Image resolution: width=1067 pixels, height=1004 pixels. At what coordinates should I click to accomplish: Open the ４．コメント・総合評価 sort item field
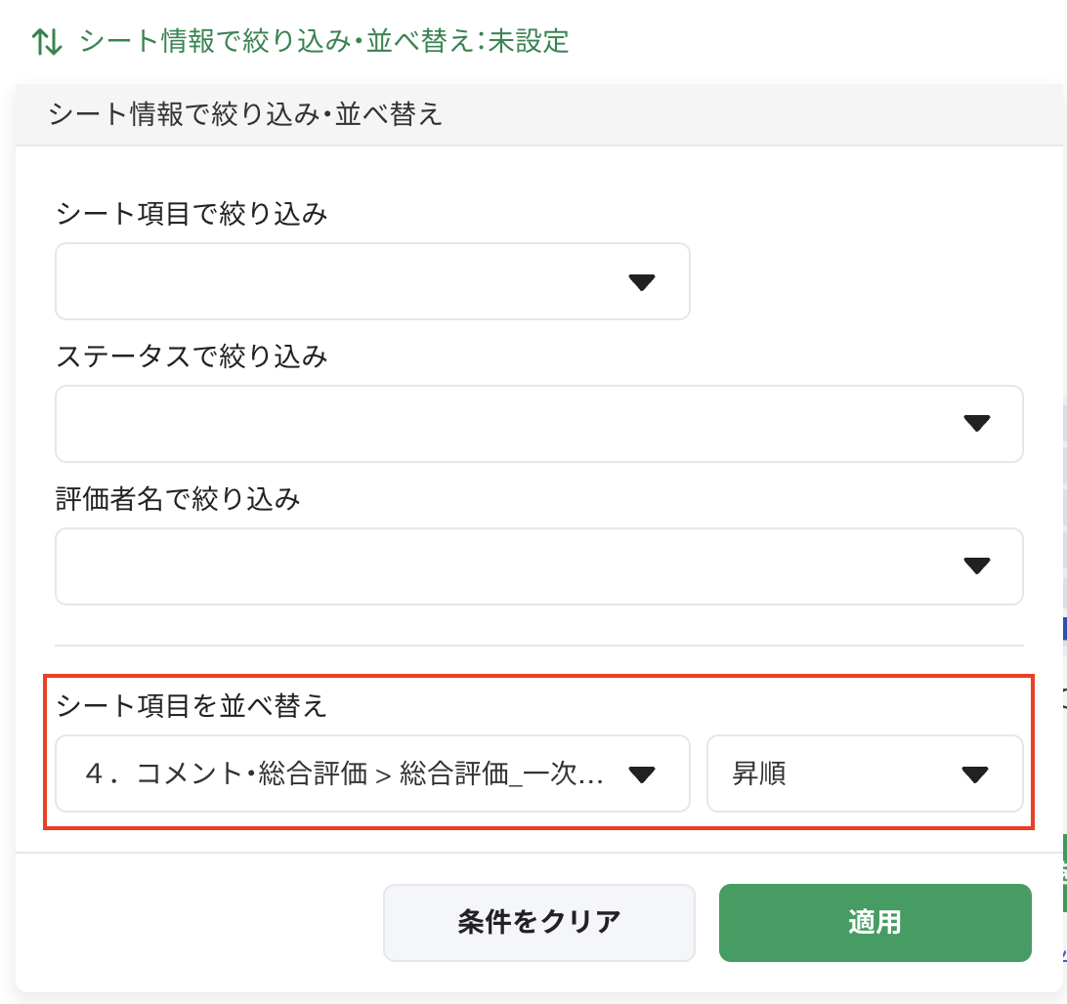coord(342,774)
